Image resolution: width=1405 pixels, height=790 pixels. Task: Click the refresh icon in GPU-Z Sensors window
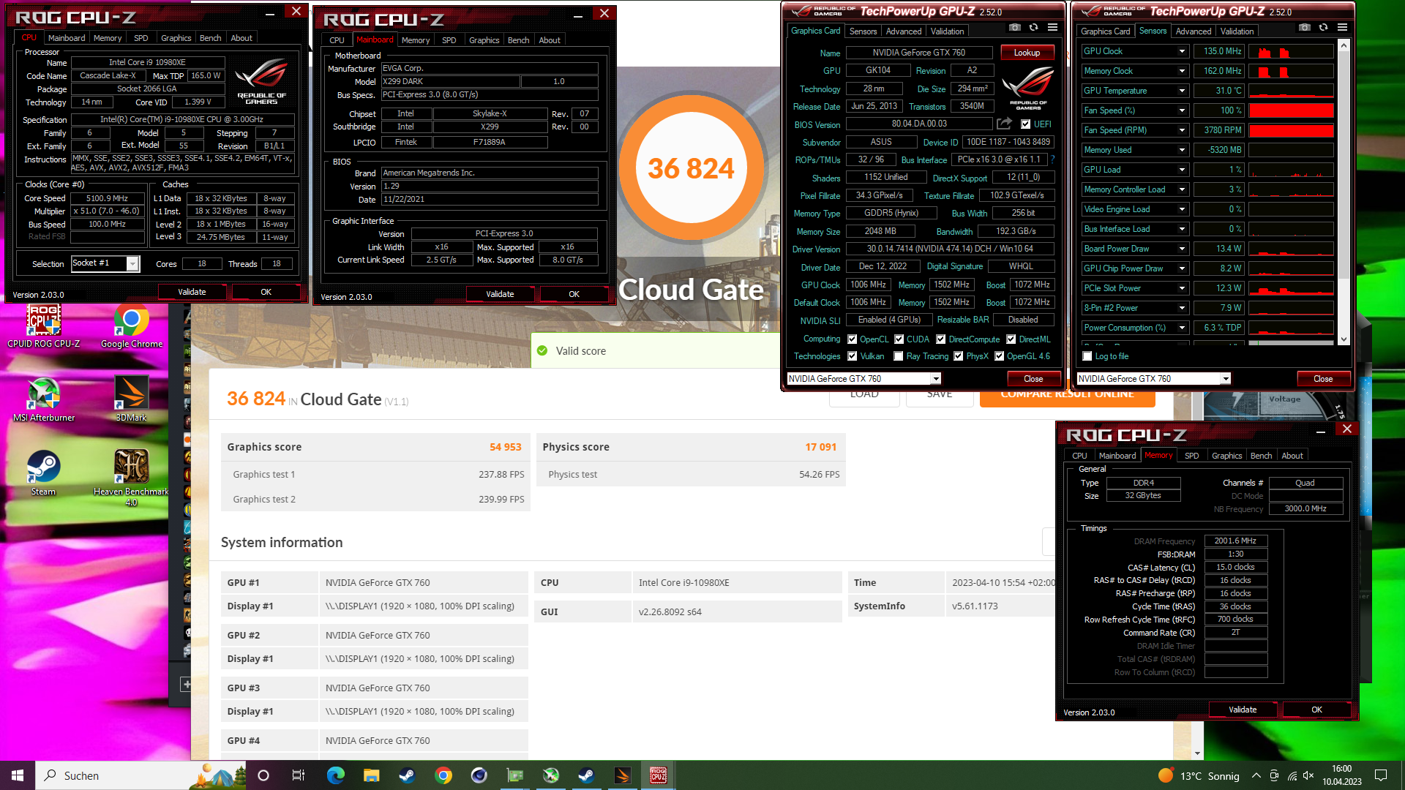tap(1323, 28)
